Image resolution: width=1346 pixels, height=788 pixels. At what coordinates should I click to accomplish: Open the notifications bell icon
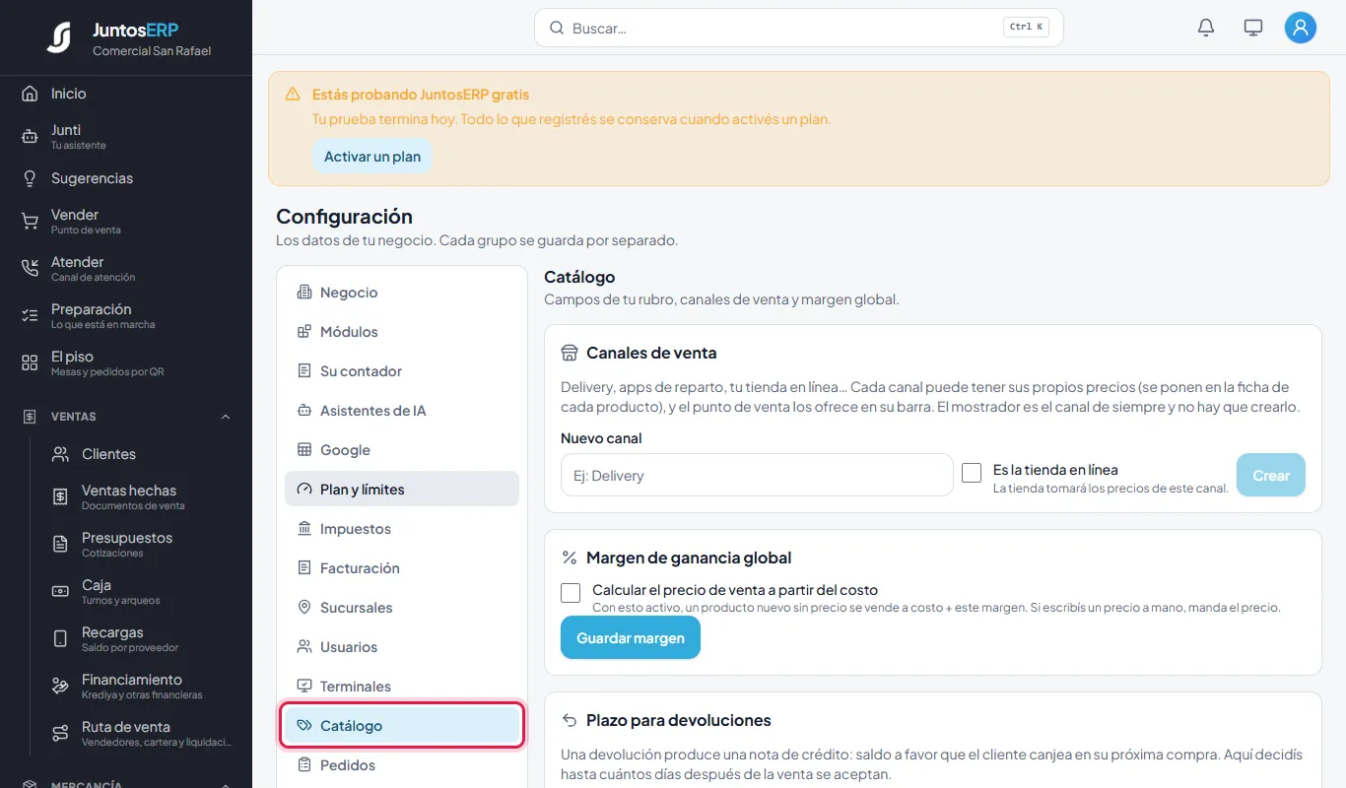pyautogui.click(x=1206, y=28)
